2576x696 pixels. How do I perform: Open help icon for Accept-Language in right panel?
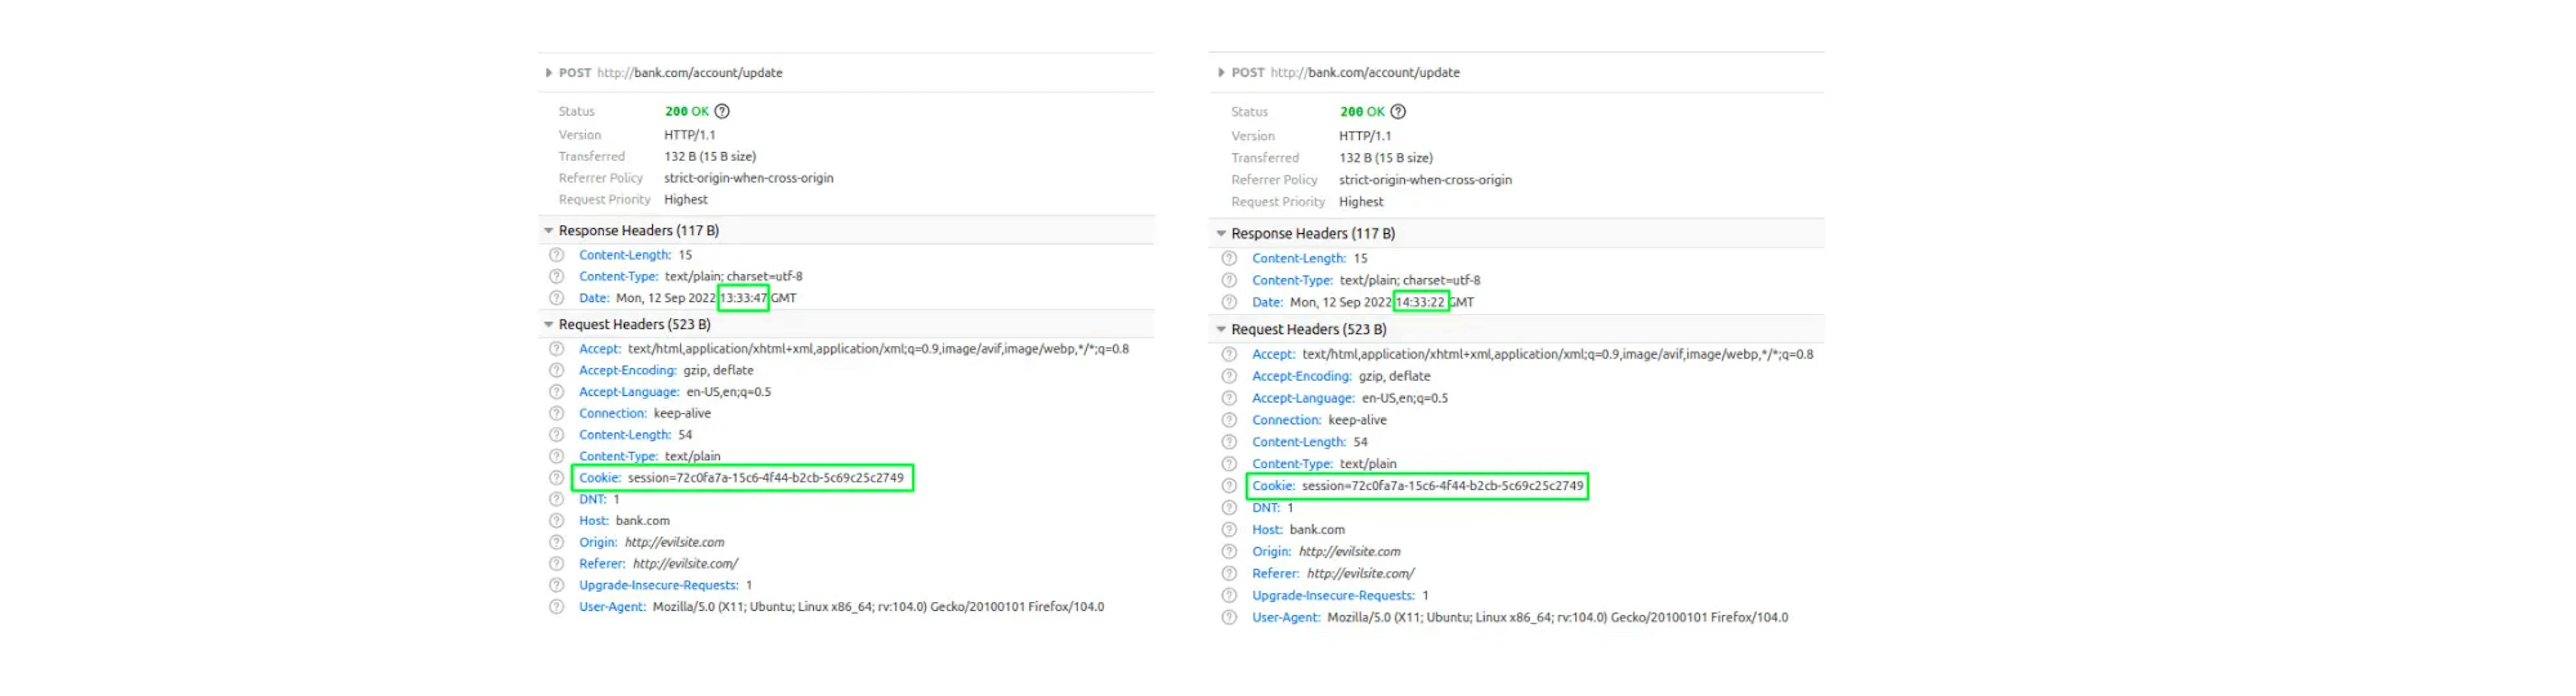[1229, 398]
